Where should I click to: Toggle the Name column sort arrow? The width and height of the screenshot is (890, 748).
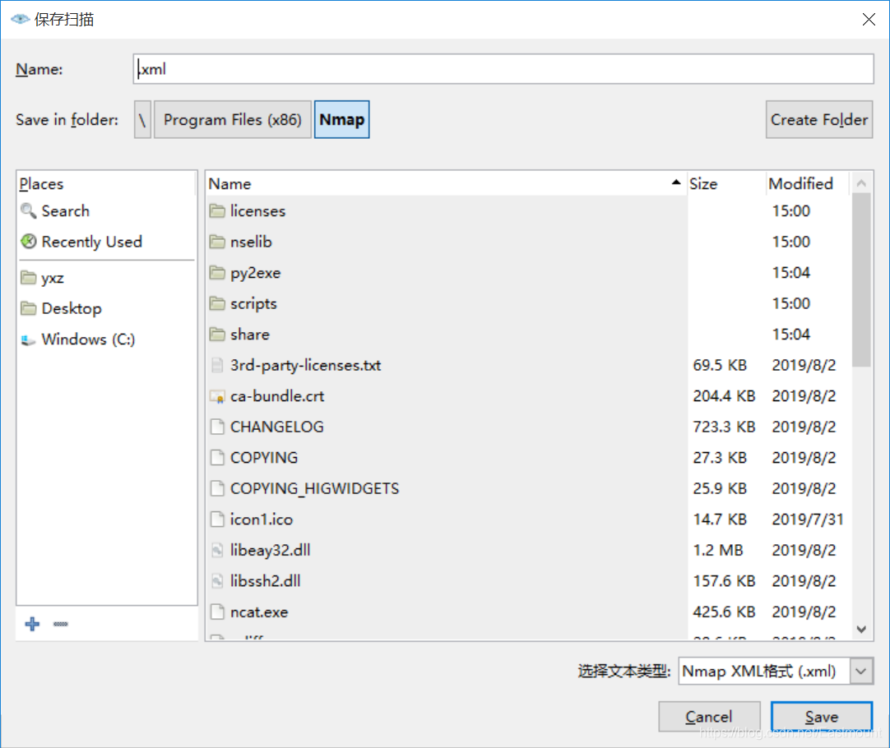[x=675, y=182]
